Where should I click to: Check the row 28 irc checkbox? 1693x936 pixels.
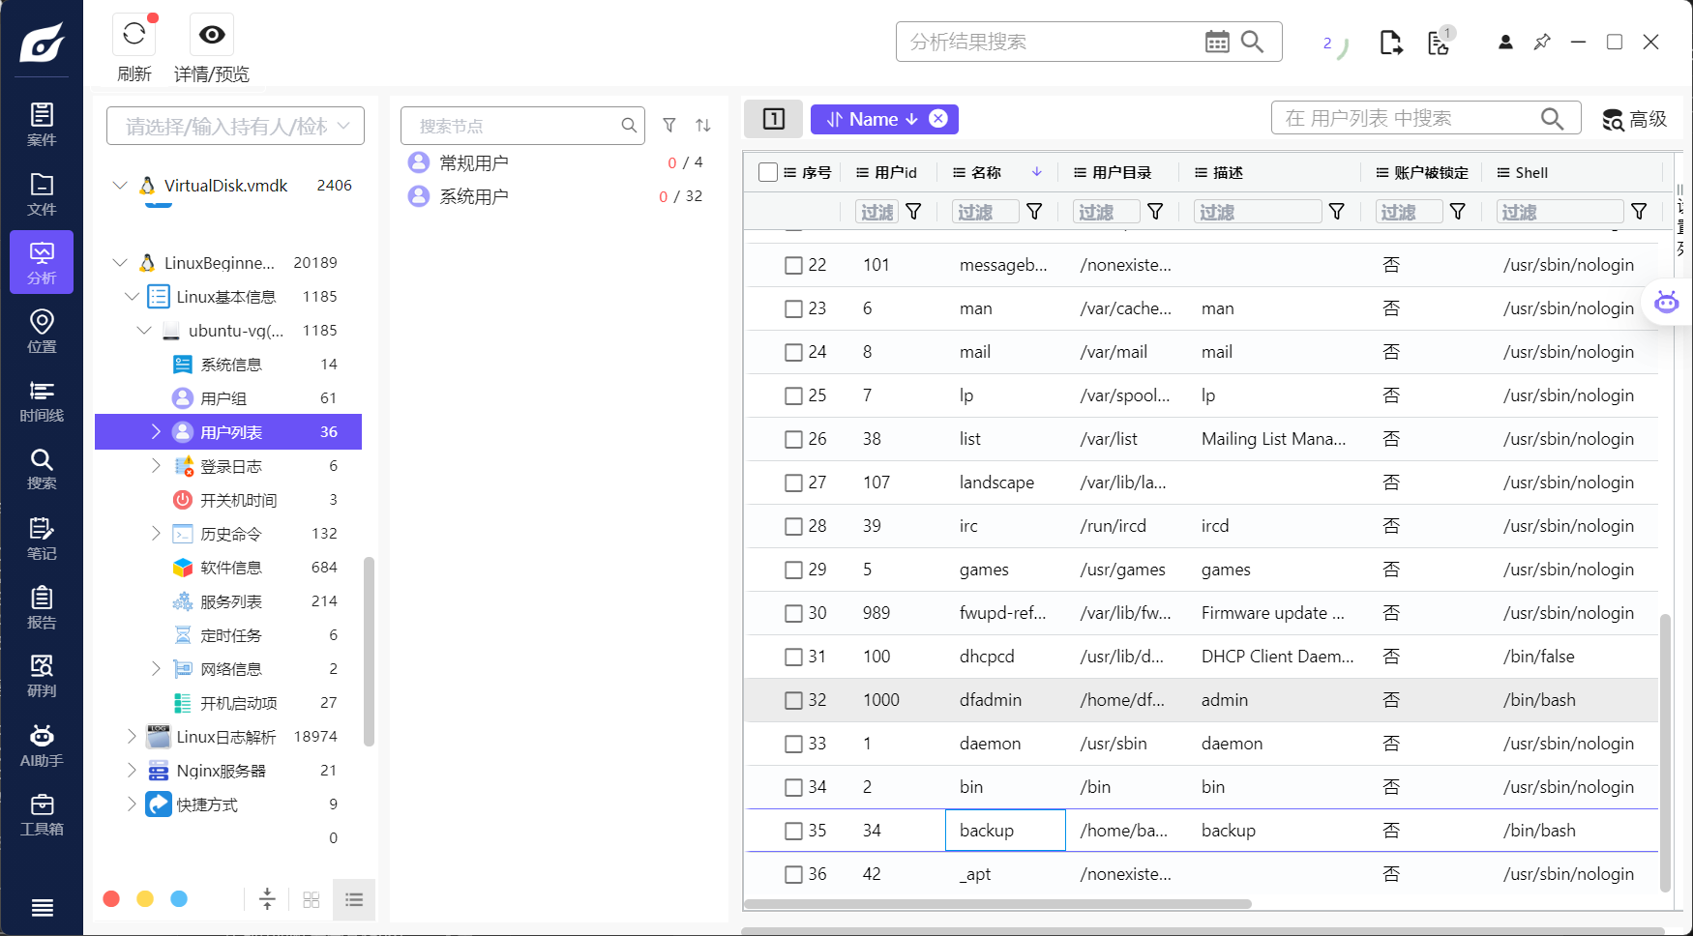click(793, 526)
